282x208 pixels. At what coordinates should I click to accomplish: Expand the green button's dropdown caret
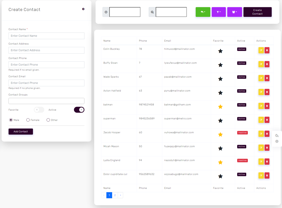coord(205,12)
